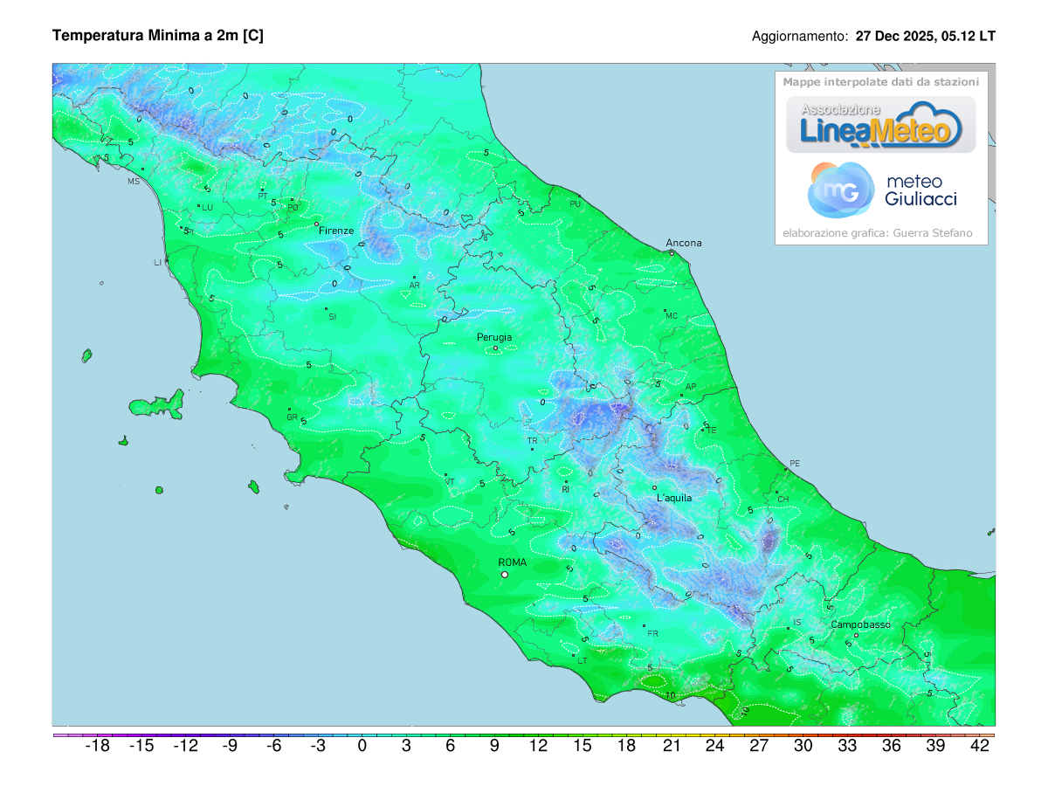Pick the -18 value on color scale
The image size is (1048, 786).
97,746
